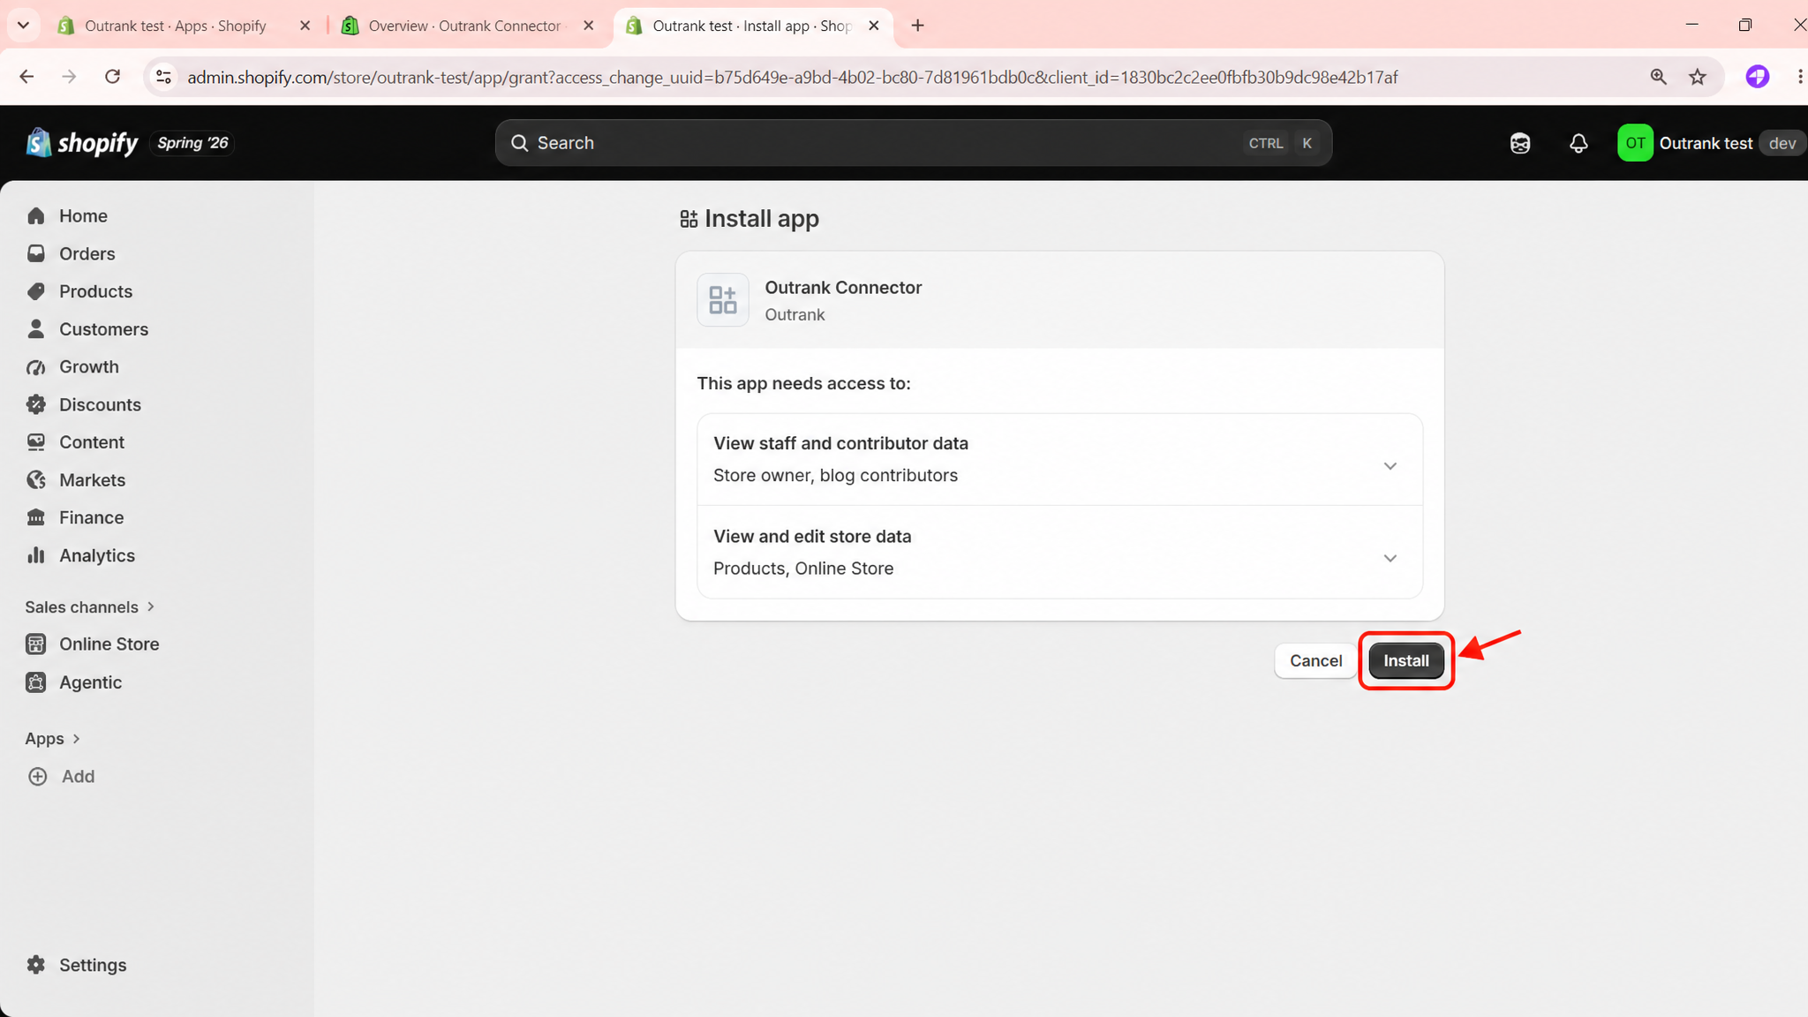Viewport: 1808px width, 1017px height.
Task: Click the Analytics bar chart icon
Action: pos(36,555)
